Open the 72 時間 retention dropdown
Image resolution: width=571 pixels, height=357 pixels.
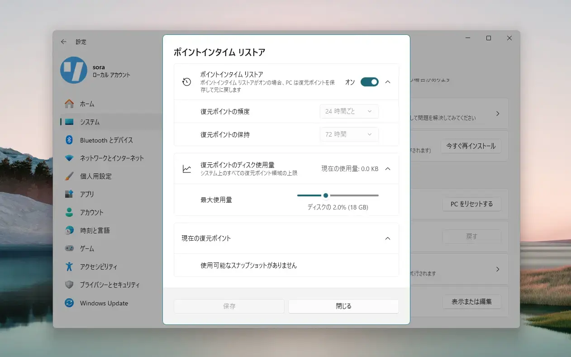[x=349, y=134]
